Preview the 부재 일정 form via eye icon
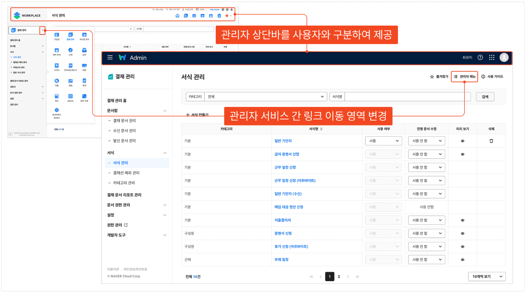 coord(463,260)
